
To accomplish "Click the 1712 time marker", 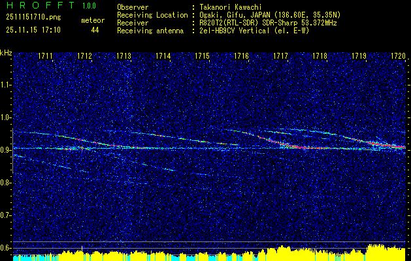I will [85, 56].
